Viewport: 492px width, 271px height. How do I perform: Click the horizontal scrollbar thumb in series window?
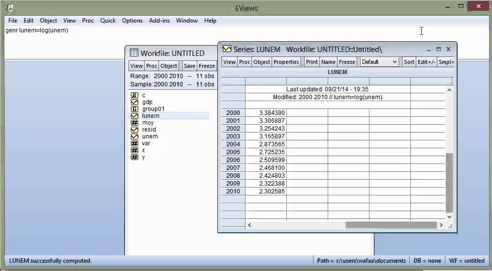(391, 225)
